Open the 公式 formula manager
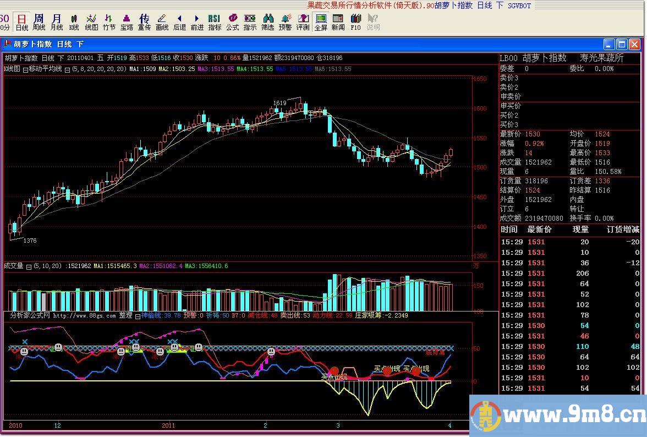The width and height of the screenshot is (647, 437). 233,22
